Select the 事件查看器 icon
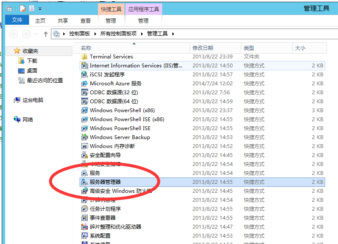 pos(84,218)
